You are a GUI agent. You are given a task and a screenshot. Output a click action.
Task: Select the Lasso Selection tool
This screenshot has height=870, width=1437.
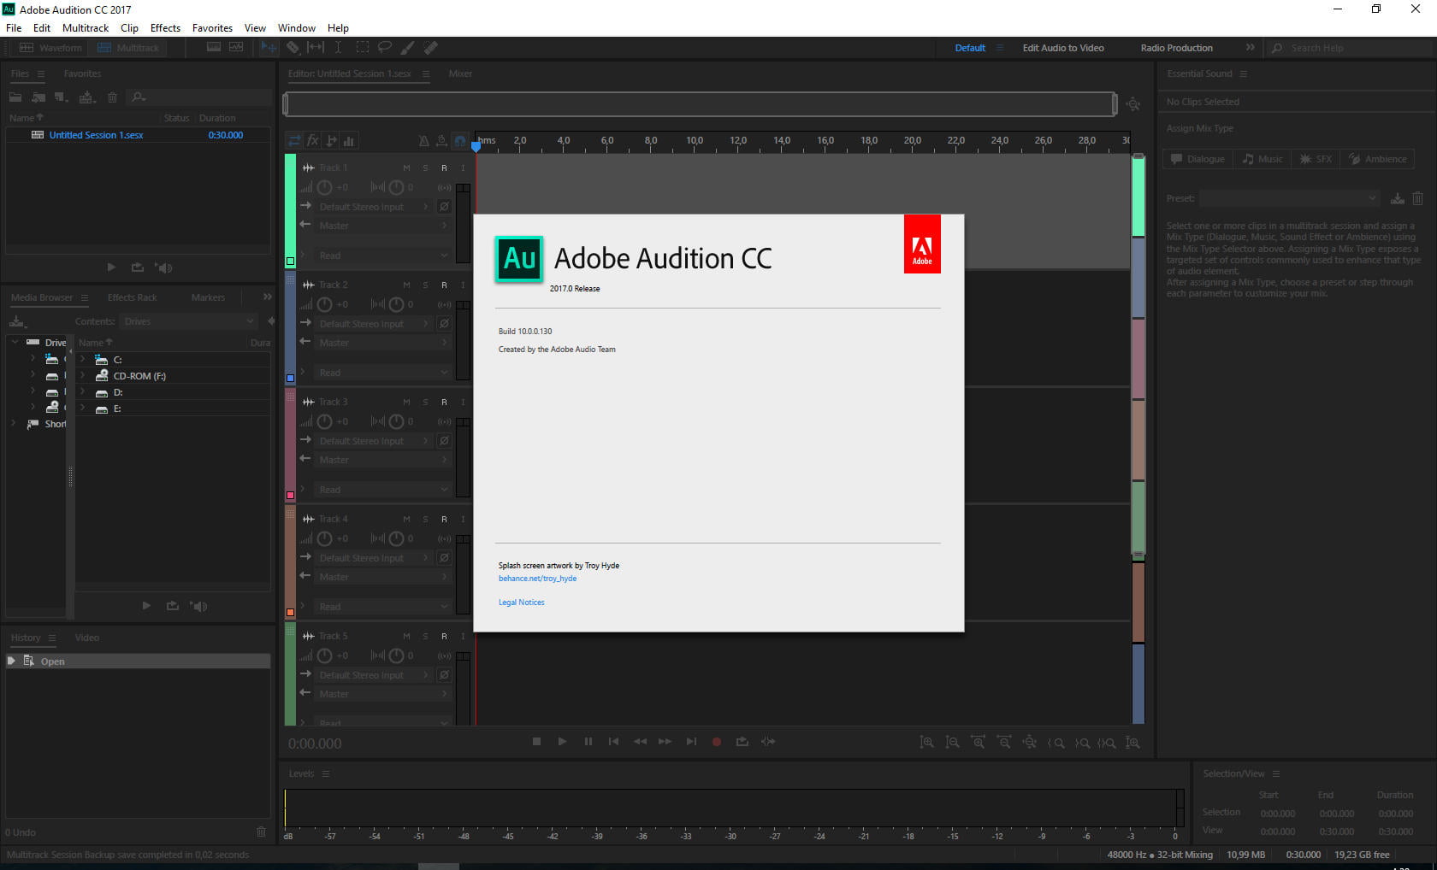click(x=385, y=48)
